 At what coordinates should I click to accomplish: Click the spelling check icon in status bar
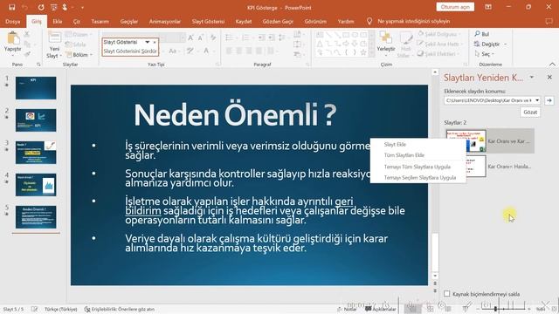[x=34, y=309]
